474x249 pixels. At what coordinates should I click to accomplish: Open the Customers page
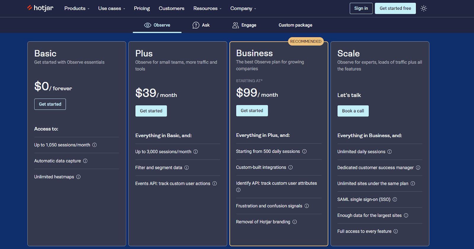tap(172, 8)
